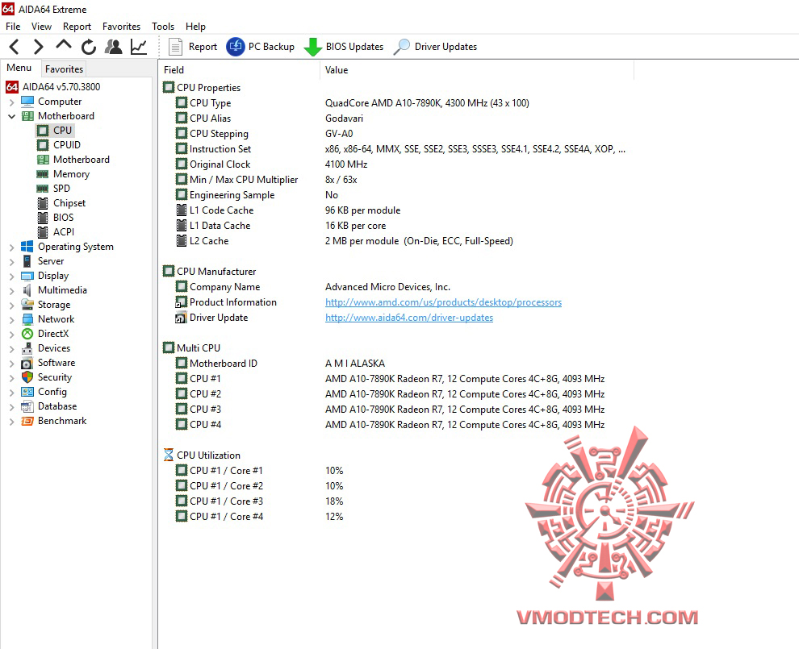Viewport: 799px width, 649px height.
Task: Select the SPD tree item
Action: tap(61, 189)
